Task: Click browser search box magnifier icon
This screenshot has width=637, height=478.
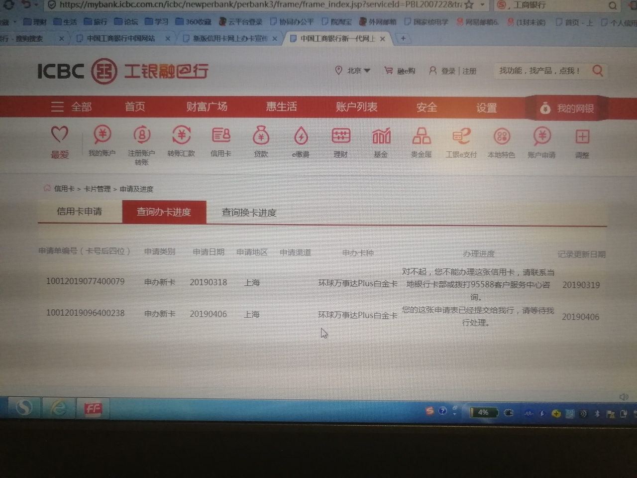Action: pyautogui.click(x=612, y=5)
